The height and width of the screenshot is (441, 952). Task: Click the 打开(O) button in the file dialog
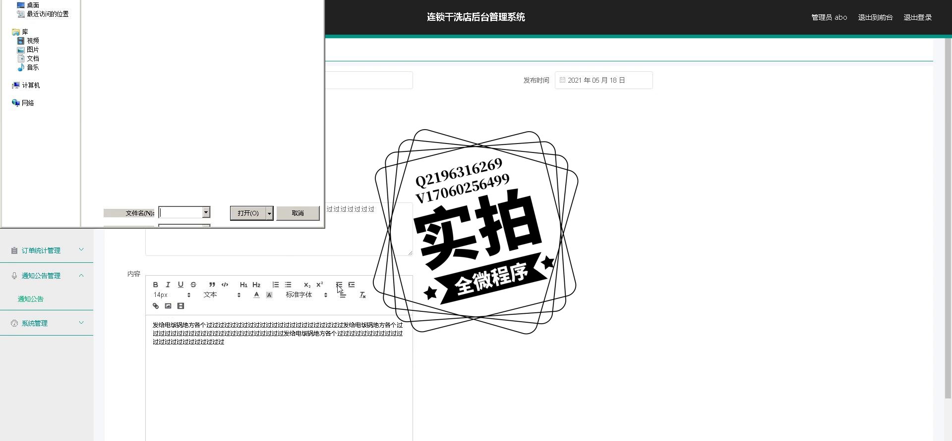point(248,213)
